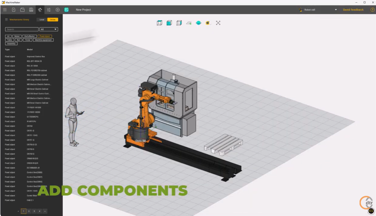The height and width of the screenshot is (216, 376).
Task: Filter list by Table category
Action: [x=10, y=40]
